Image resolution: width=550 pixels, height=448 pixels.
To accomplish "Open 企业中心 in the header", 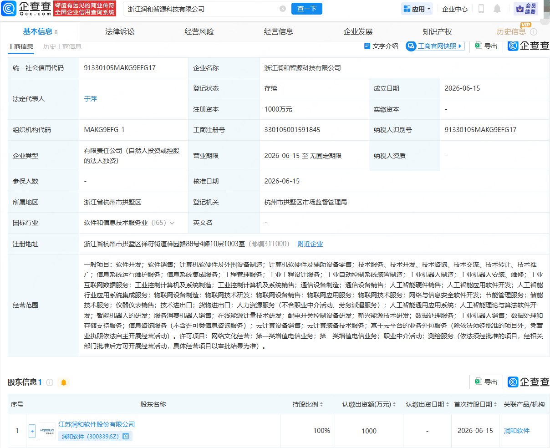I will 455,9.
